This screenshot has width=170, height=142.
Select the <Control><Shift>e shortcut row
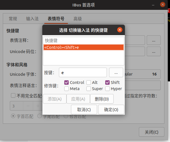click(x=84, y=47)
